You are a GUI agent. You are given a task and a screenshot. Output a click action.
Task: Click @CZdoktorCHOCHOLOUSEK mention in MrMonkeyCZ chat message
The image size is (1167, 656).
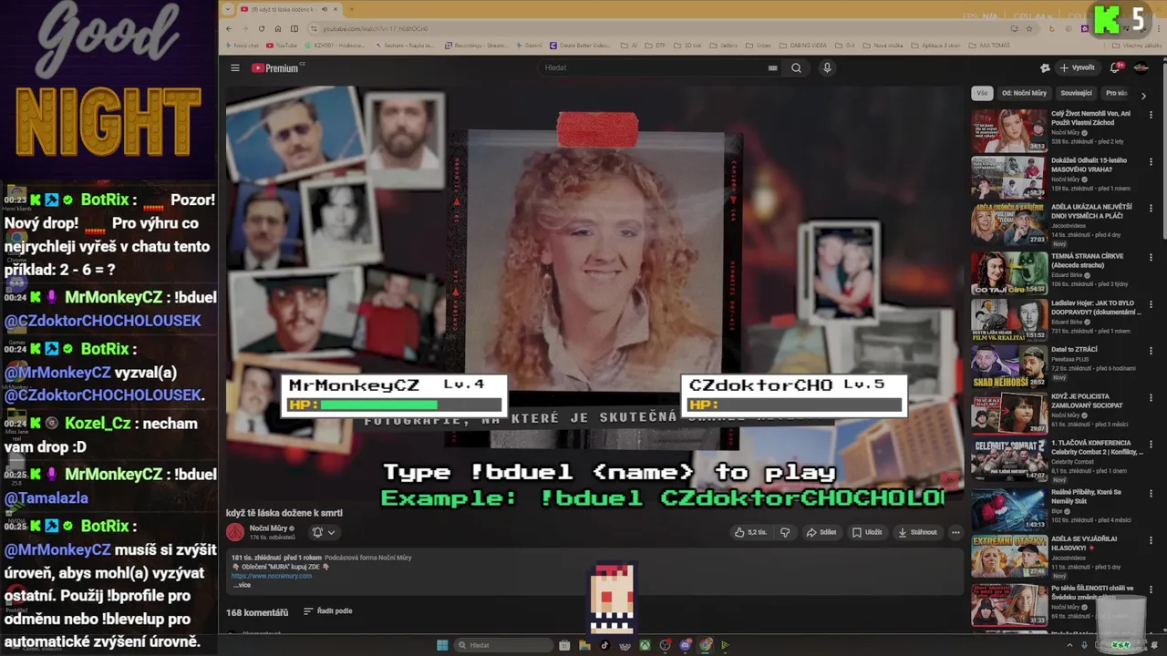(103, 321)
